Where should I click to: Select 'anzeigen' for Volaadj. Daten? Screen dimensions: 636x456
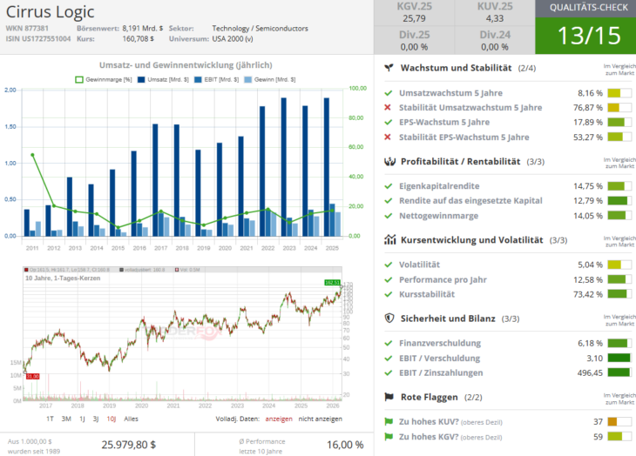279,419
